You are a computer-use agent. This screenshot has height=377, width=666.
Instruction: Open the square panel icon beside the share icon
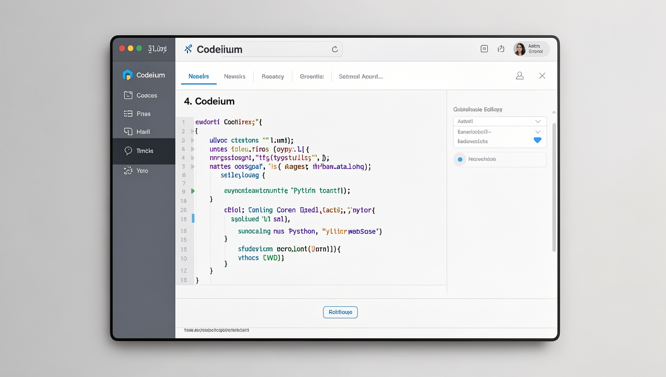[484, 49]
